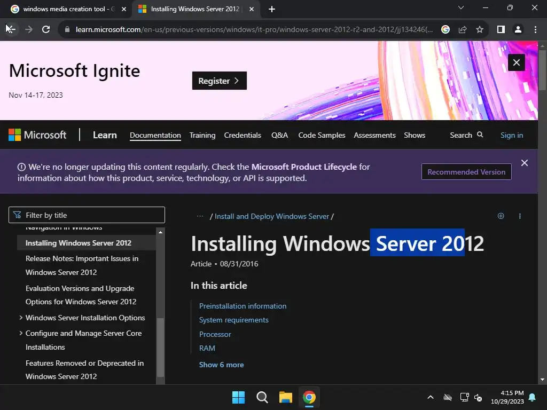Bookmark this page with the star icon
The image size is (547, 410).
click(x=480, y=29)
